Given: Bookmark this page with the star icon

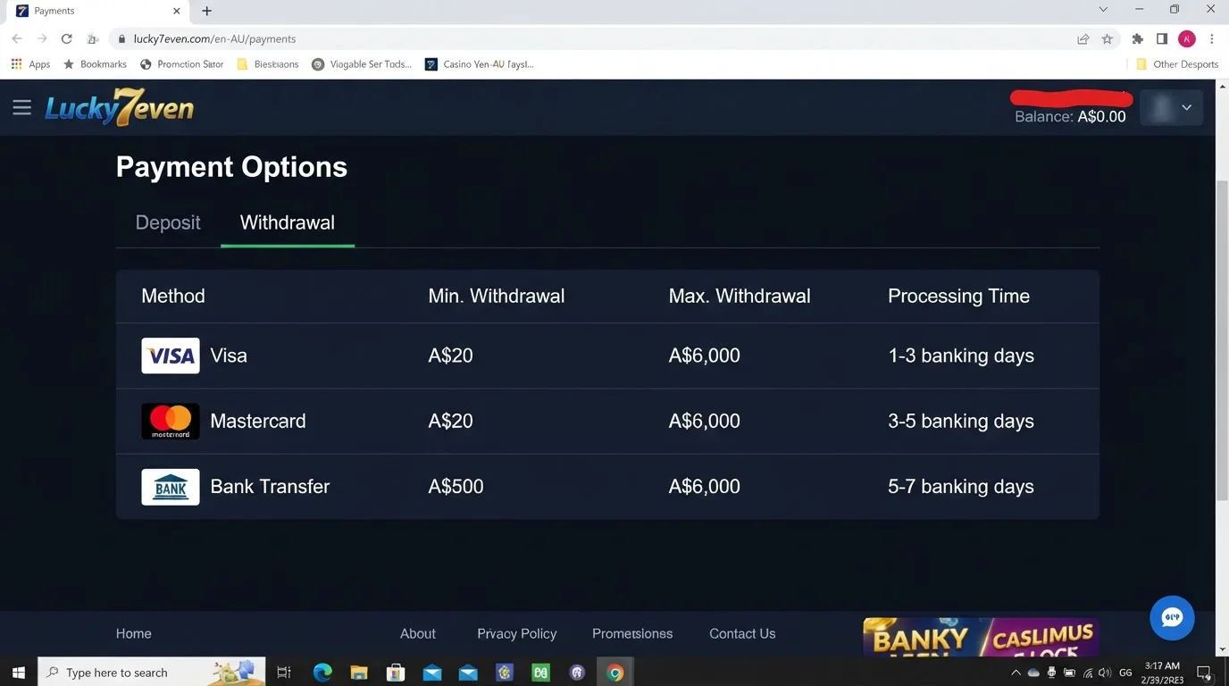Looking at the screenshot, I should (1108, 38).
